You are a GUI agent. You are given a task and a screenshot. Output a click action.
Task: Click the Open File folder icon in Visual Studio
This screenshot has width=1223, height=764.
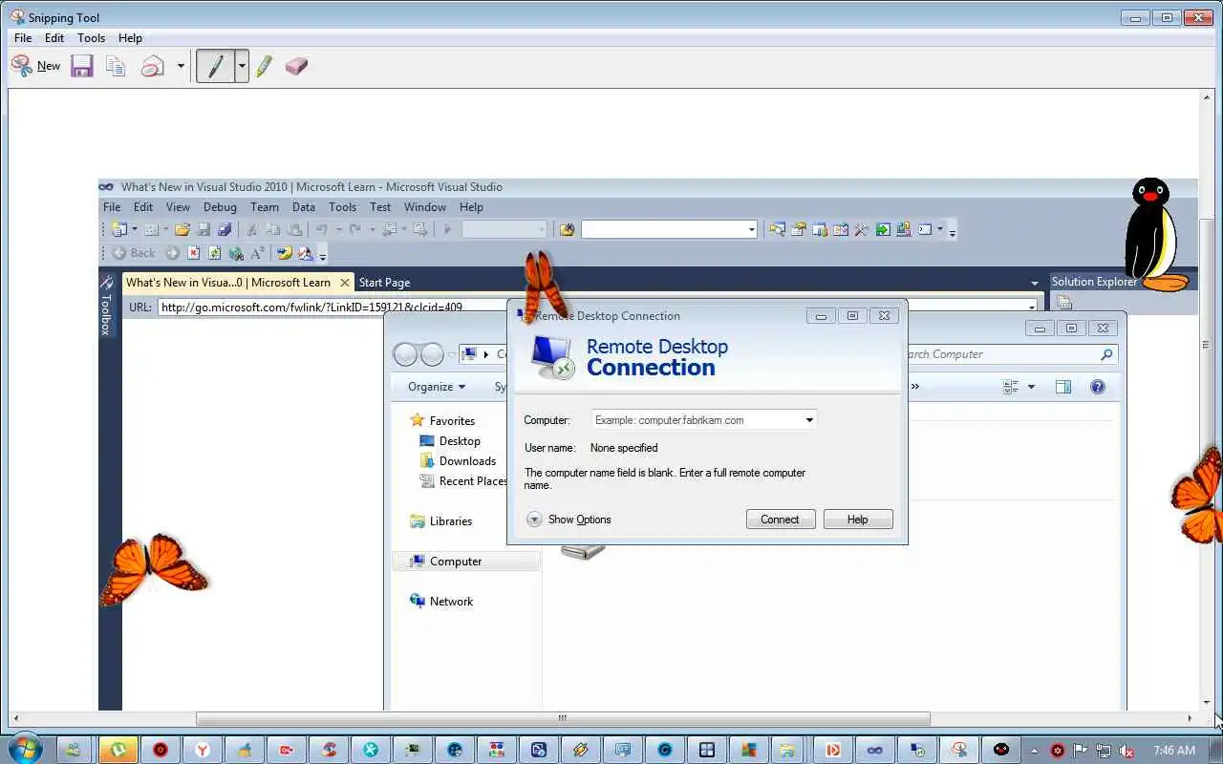click(x=182, y=229)
